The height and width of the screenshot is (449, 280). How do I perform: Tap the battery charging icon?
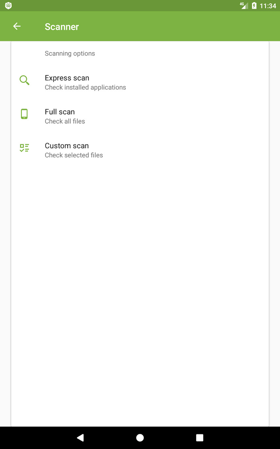pyautogui.click(x=254, y=6)
